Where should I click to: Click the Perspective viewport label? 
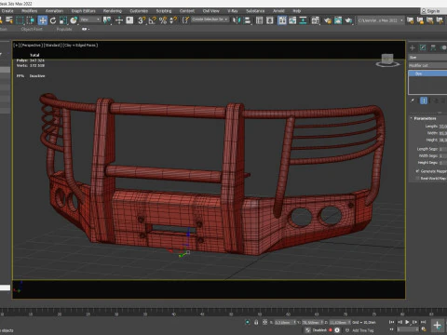[x=31, y=46]
